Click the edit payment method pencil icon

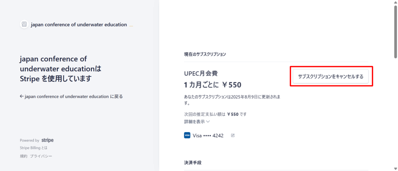pyautogui.click(x=233, y=135)
